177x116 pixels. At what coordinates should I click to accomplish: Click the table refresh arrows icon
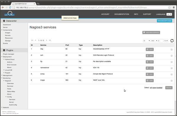point(172,41)
